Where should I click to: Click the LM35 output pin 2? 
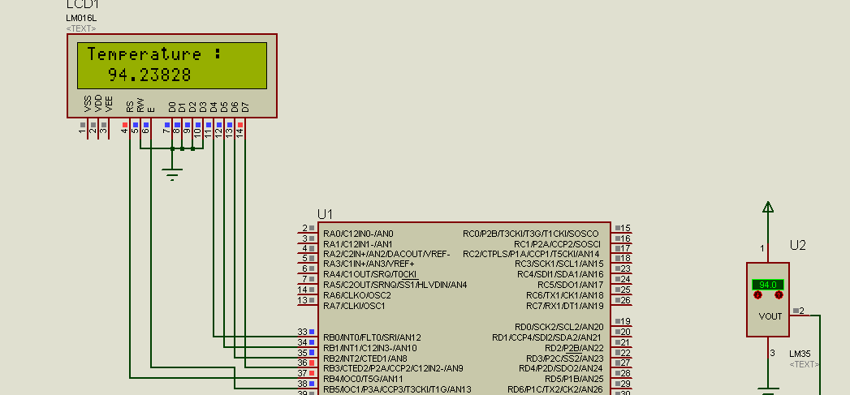click(800, 311)
